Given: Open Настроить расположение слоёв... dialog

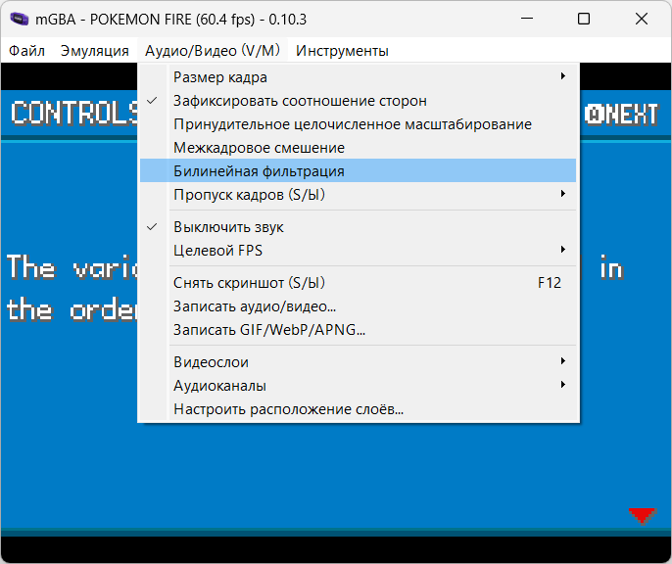Looking at the screenshot, I should pyautogui.click(x=358, y=409).
